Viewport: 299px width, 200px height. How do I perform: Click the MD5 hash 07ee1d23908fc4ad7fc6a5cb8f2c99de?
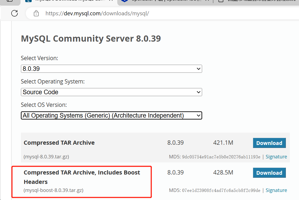221,190
